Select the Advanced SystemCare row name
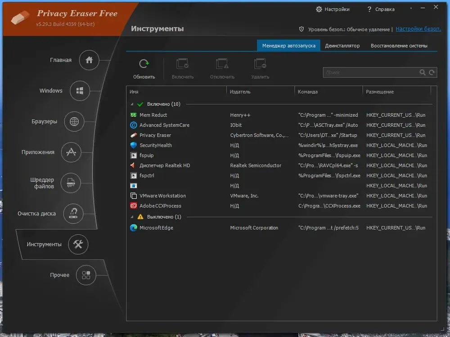 pyautogui.click(x=164, y=125)
